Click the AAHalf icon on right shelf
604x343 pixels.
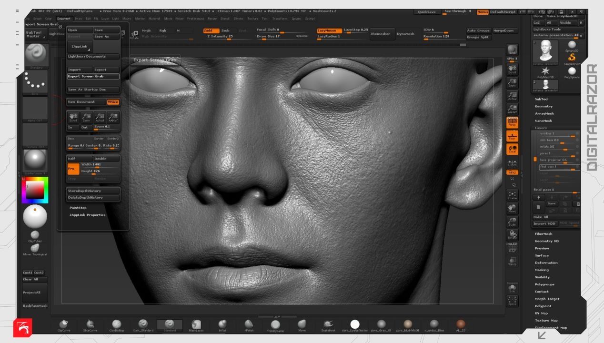(513, 110)
